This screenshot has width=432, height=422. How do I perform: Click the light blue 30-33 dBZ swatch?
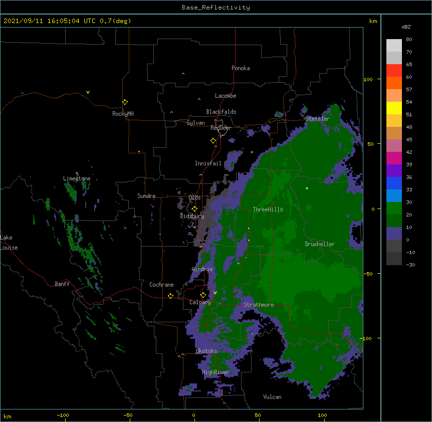[x=394, y=195]
